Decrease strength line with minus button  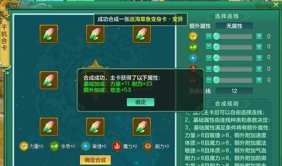pos(208,36)
